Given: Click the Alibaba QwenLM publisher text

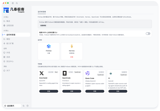Looking at the screenshot, I should pos(90,81).
